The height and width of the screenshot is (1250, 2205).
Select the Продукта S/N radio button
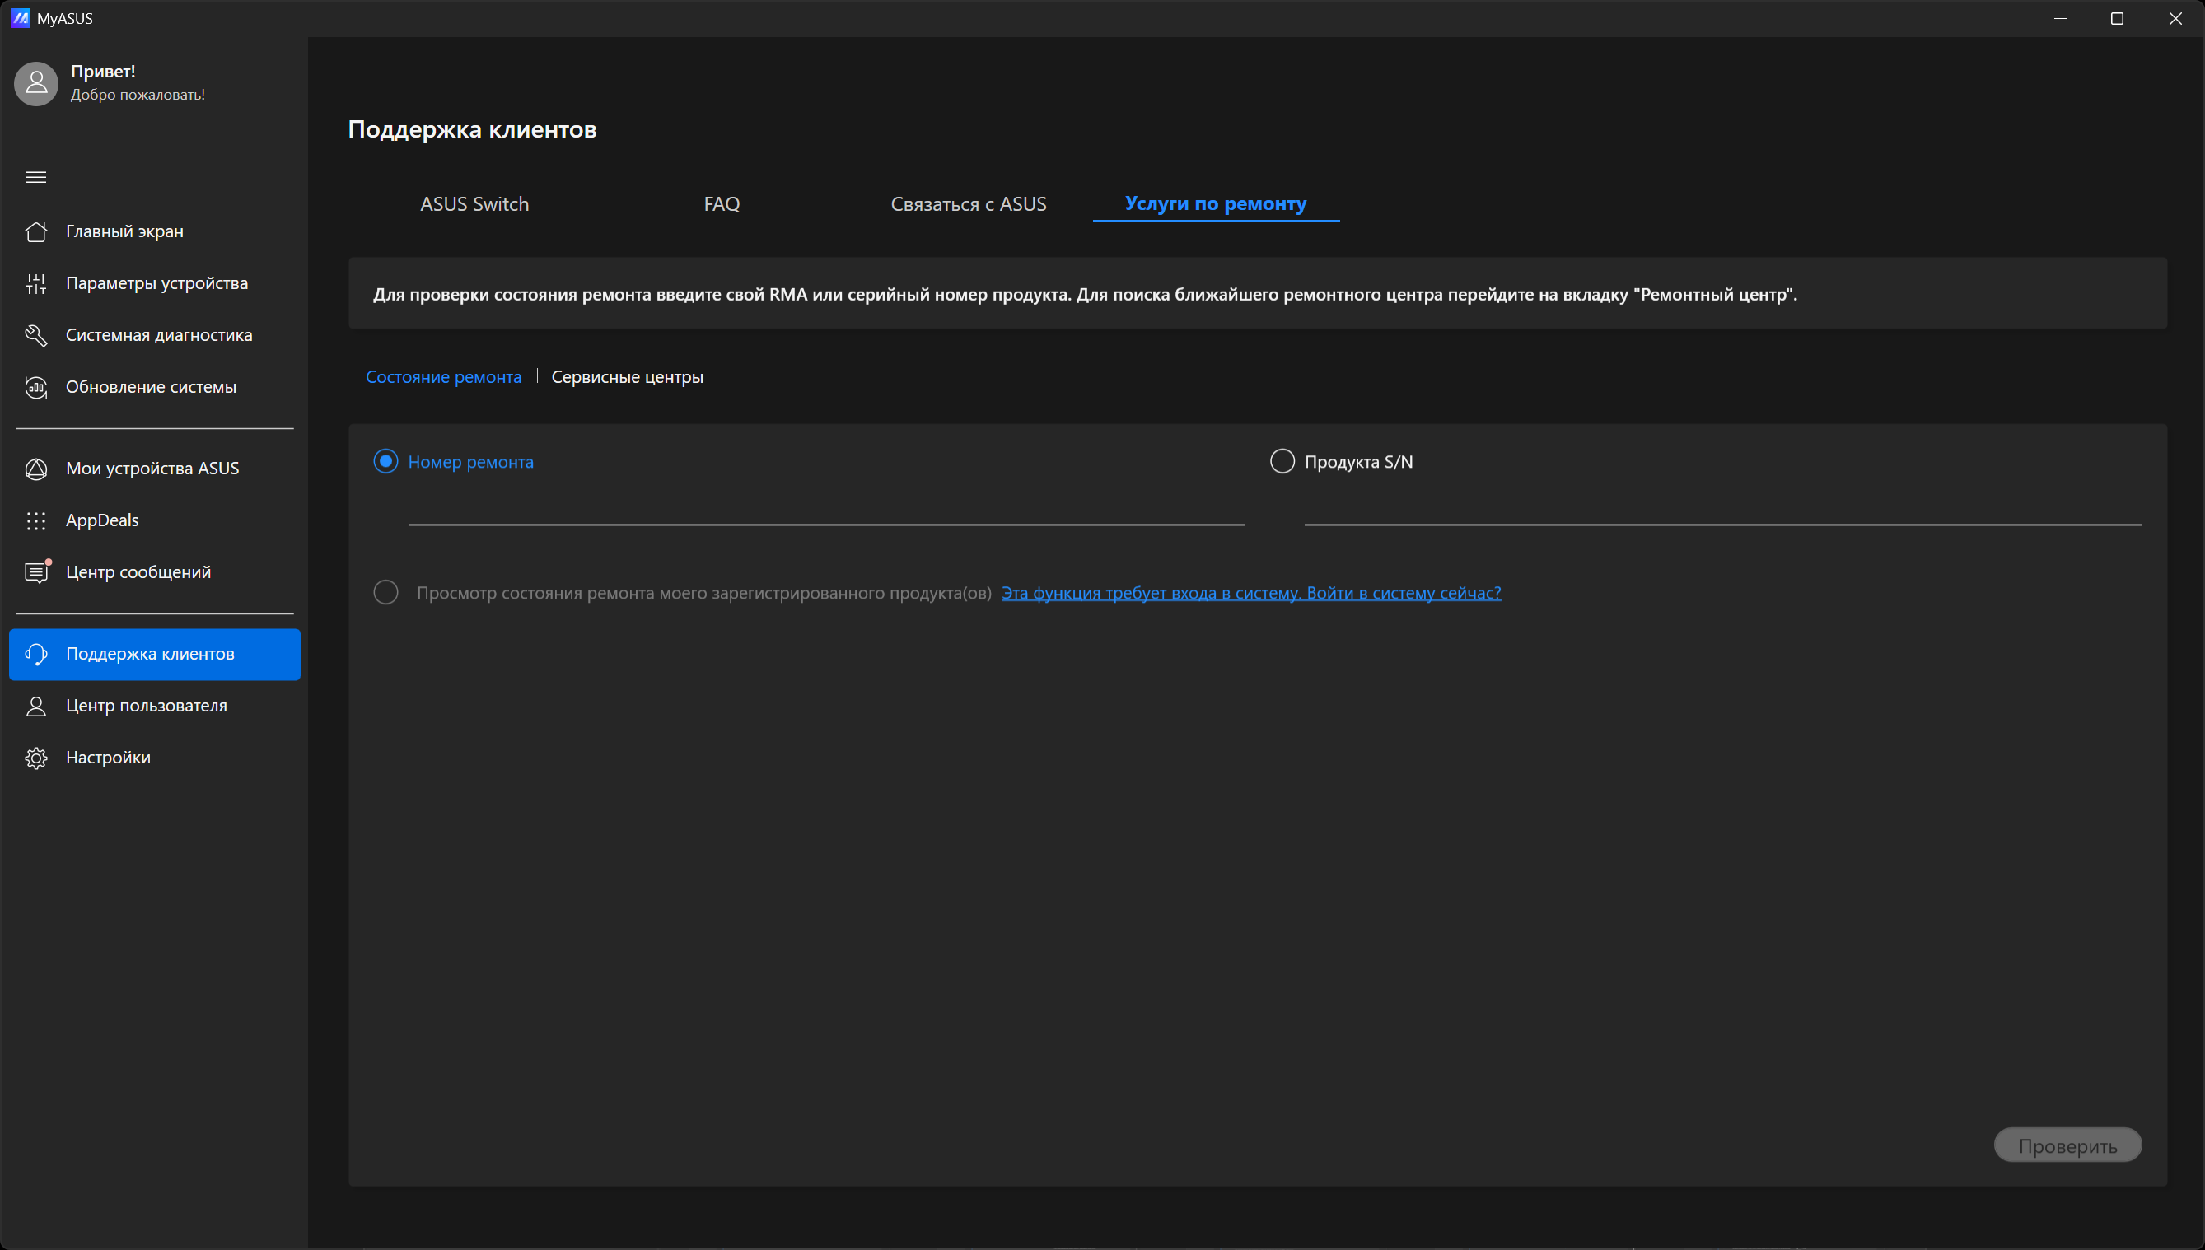[x=1282, y=462]
